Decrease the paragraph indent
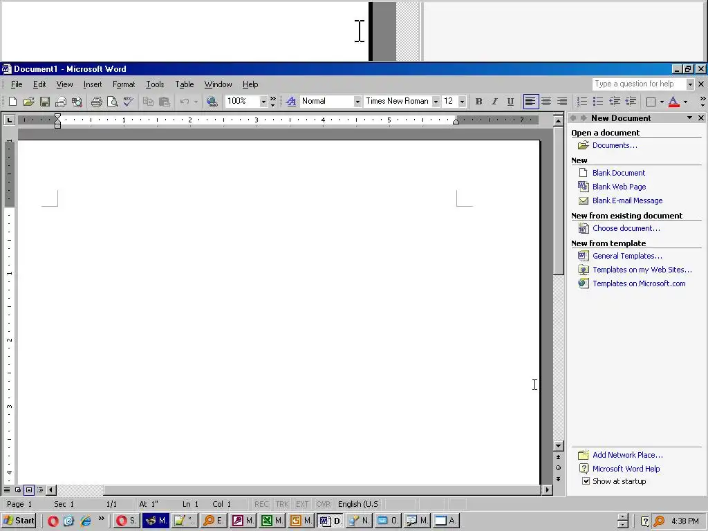Viewport: 708px width, 531px height. click(x=615, y=102)
